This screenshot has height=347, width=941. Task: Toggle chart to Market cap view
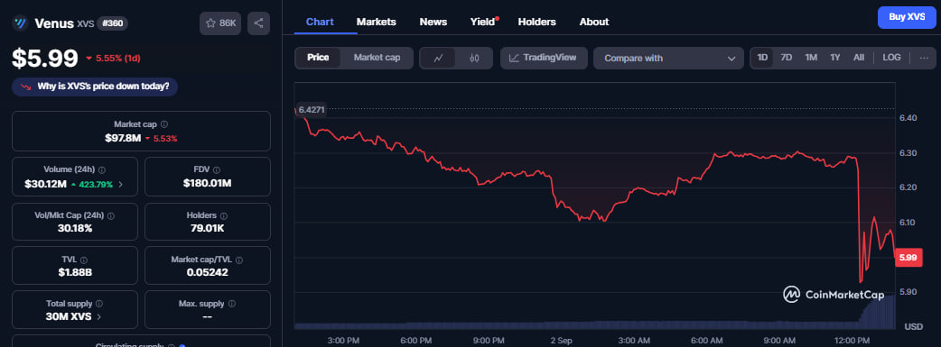(377, 58)
